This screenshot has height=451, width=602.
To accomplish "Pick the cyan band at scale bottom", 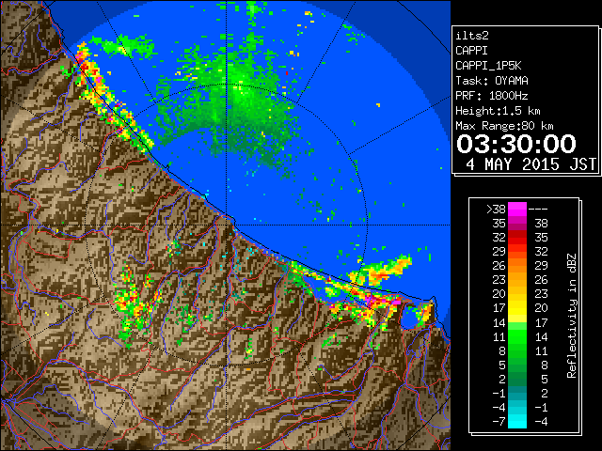I will point(517,421).
